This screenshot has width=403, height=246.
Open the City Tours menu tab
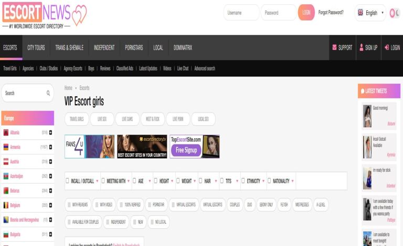pos(36,48)
